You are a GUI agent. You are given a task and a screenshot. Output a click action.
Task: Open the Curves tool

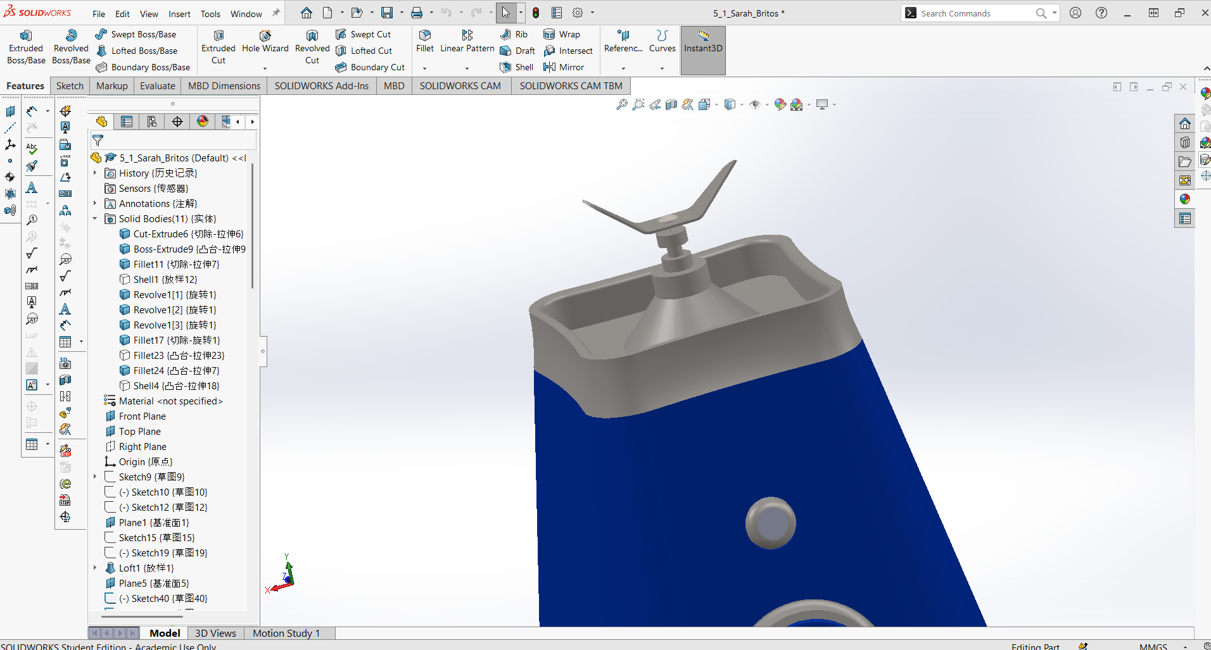[x=663, y=42]
